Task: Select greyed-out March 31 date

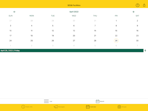Action: [95, 21]
